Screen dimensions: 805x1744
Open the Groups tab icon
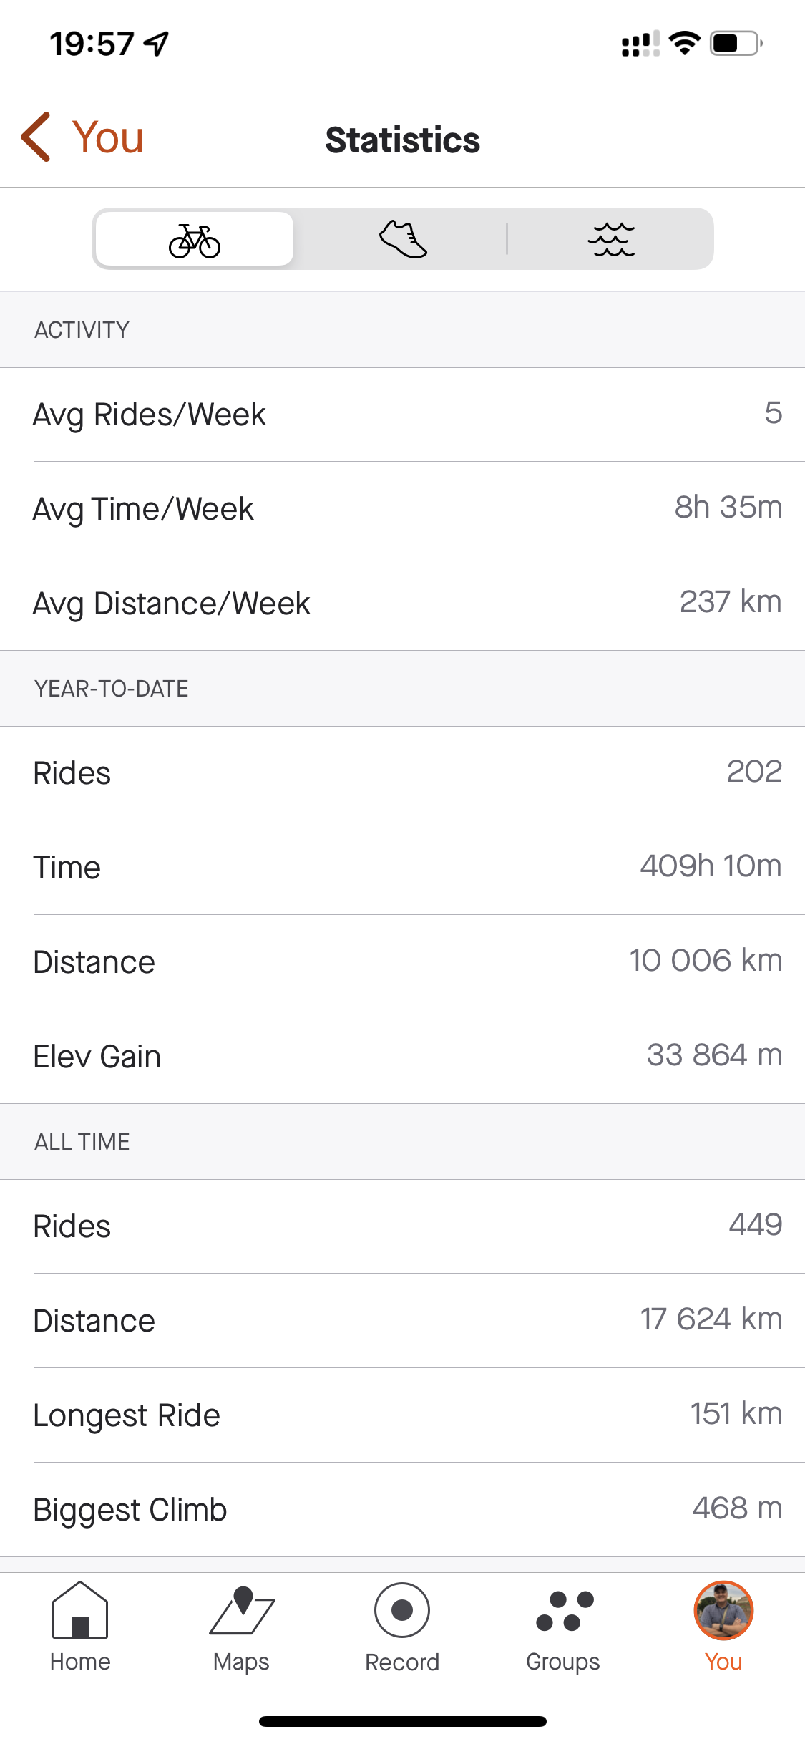[564, 1611]
